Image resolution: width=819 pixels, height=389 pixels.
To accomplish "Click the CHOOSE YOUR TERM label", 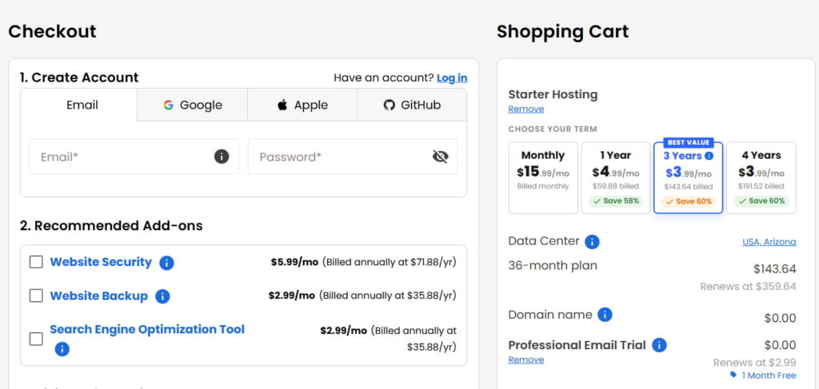I will [553, 129].
